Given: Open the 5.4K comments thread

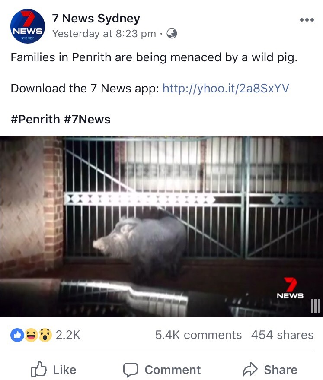Looking at the screenshot, I should pos(198,335).
